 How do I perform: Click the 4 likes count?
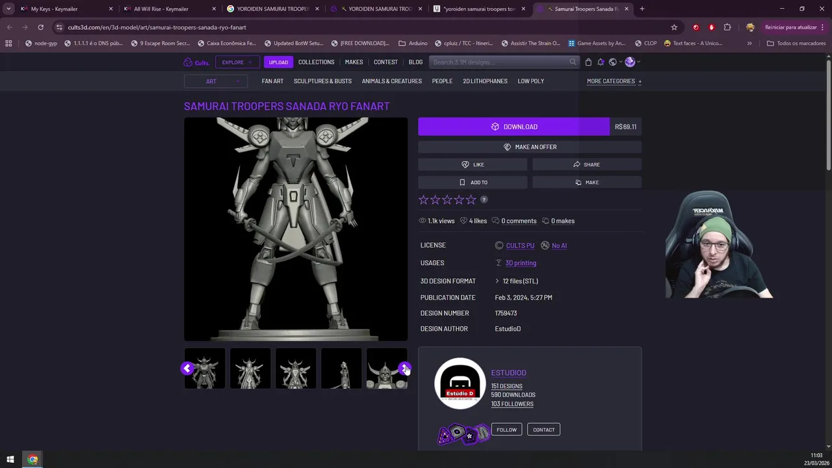478,221
